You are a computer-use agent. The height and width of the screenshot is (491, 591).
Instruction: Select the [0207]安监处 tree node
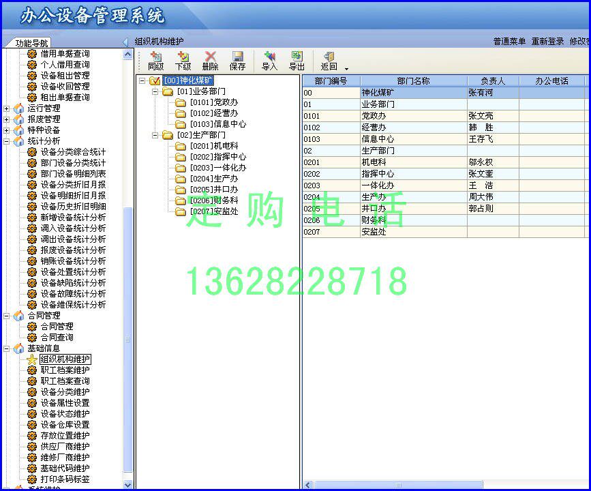coord(214,211)
